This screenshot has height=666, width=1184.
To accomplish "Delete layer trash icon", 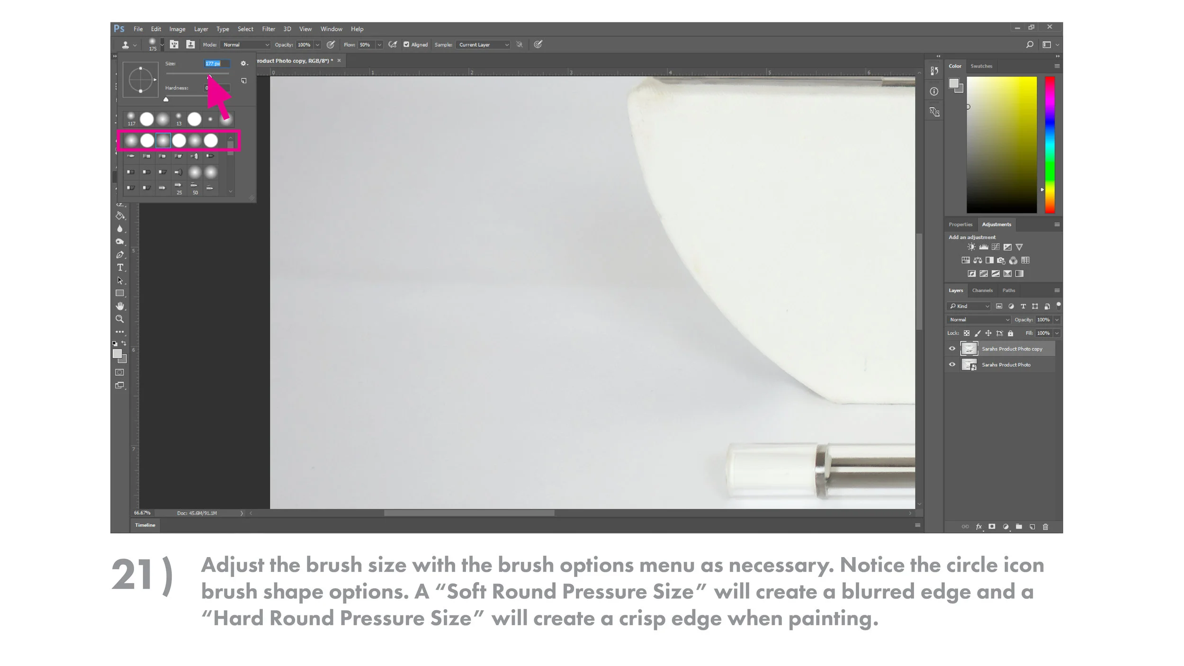I will [x=1046, y=527].
